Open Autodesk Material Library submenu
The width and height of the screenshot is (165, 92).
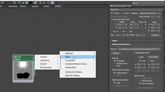point(78,64)
